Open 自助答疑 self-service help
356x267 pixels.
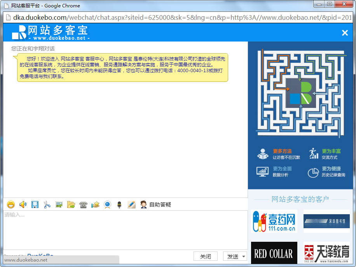[156, 205]
